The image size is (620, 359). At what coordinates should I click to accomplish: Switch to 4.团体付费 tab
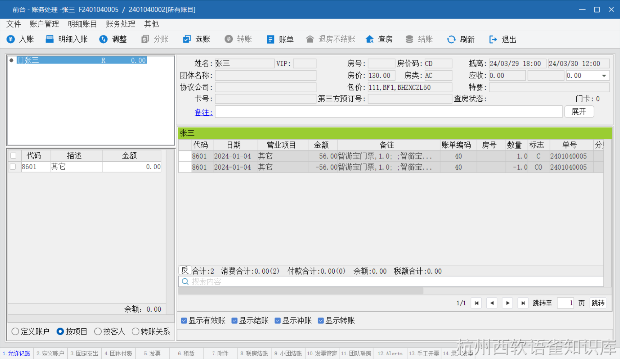(x=118, y=353)
